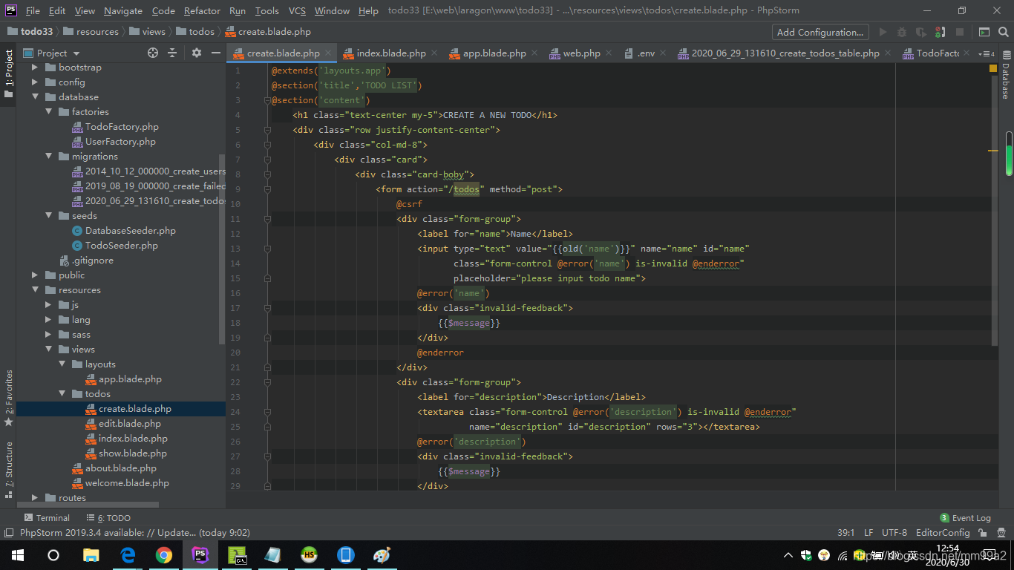Open the 6: TODO tool window
The width and height of the screenshot is (1014, 570).
tap(108, 518)
